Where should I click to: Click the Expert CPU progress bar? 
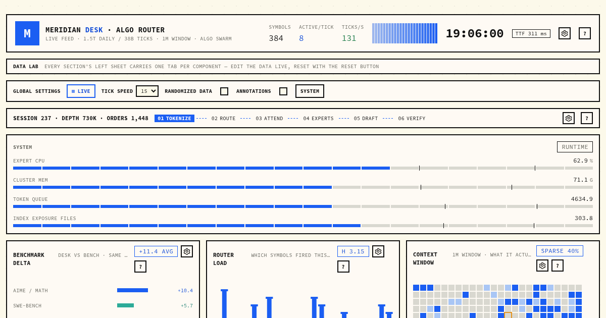303,168
